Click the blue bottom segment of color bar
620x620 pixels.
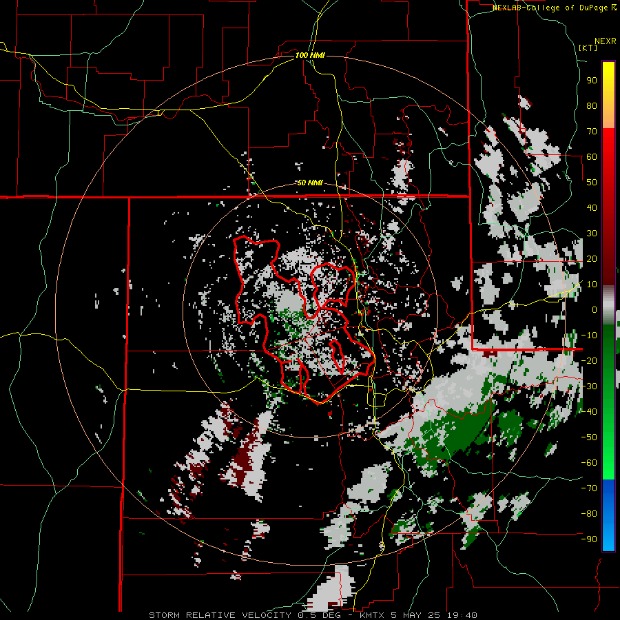click(608, 515)
